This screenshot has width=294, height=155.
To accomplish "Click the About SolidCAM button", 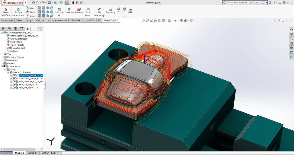I will point(6,12).
